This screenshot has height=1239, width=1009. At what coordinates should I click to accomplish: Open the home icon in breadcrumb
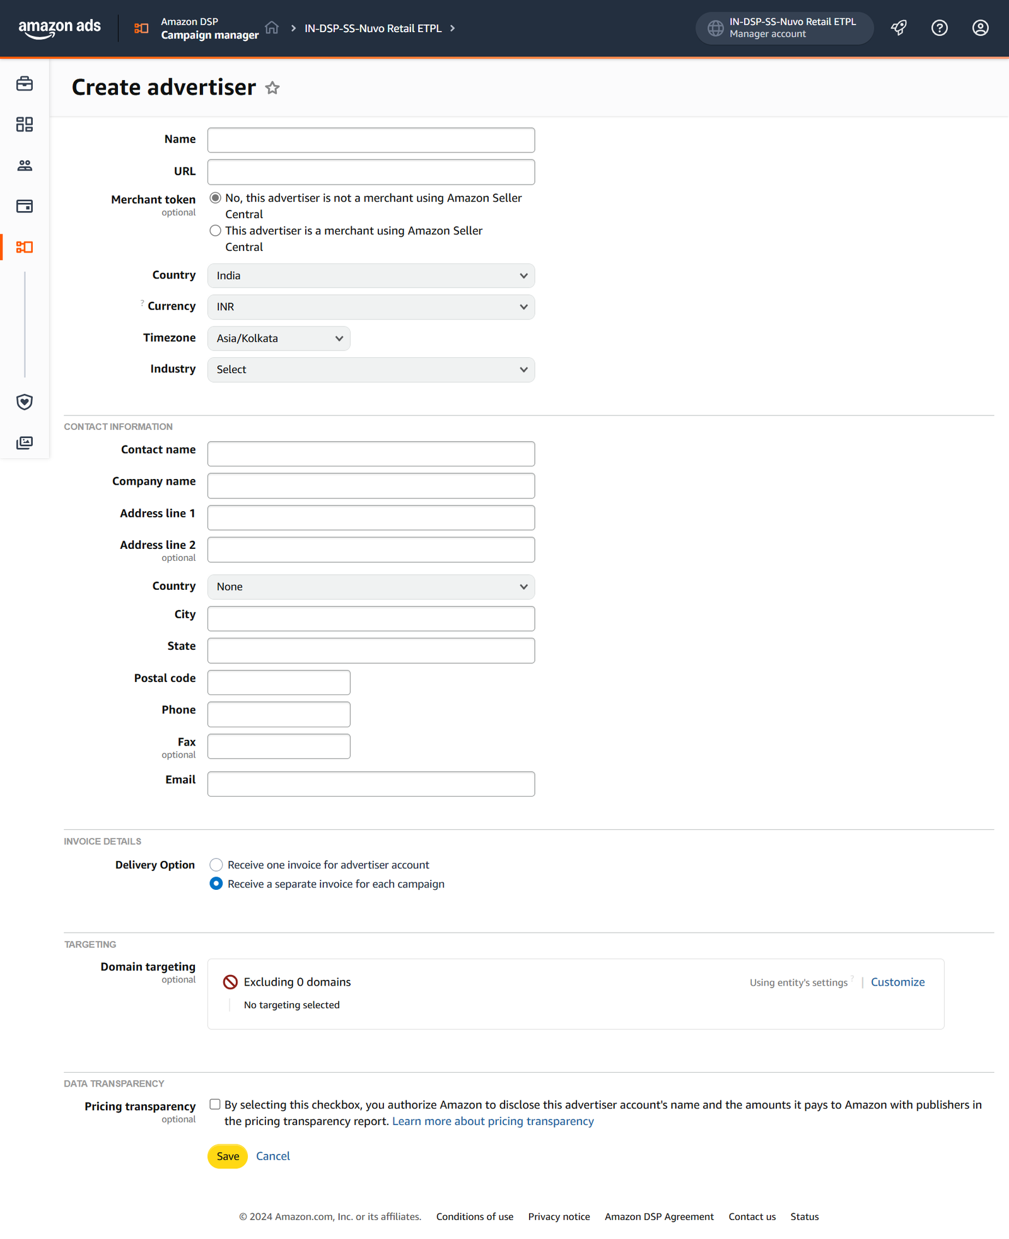[x=272, y=28]
